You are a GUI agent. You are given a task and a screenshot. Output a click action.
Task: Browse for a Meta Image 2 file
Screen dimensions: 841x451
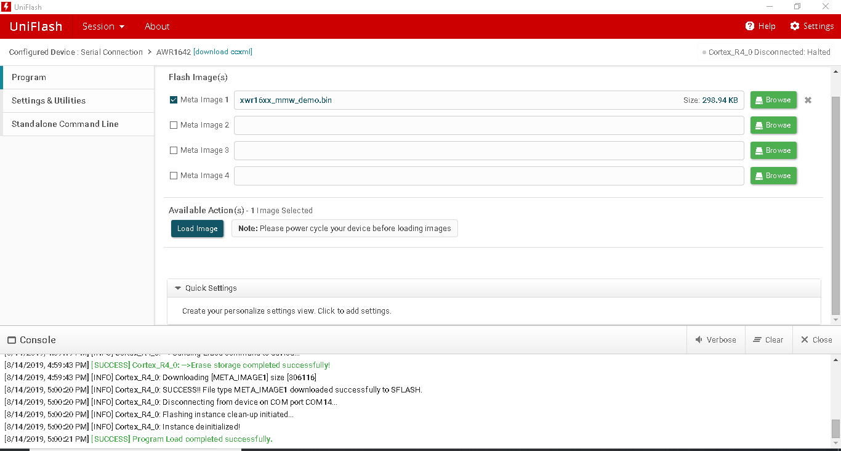pos(773,125)
